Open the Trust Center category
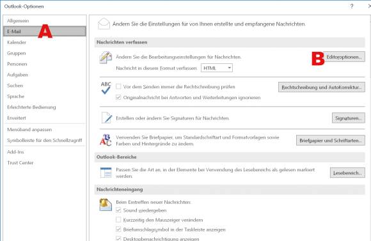This screenshot has height=241, width=371. (20, 163)
